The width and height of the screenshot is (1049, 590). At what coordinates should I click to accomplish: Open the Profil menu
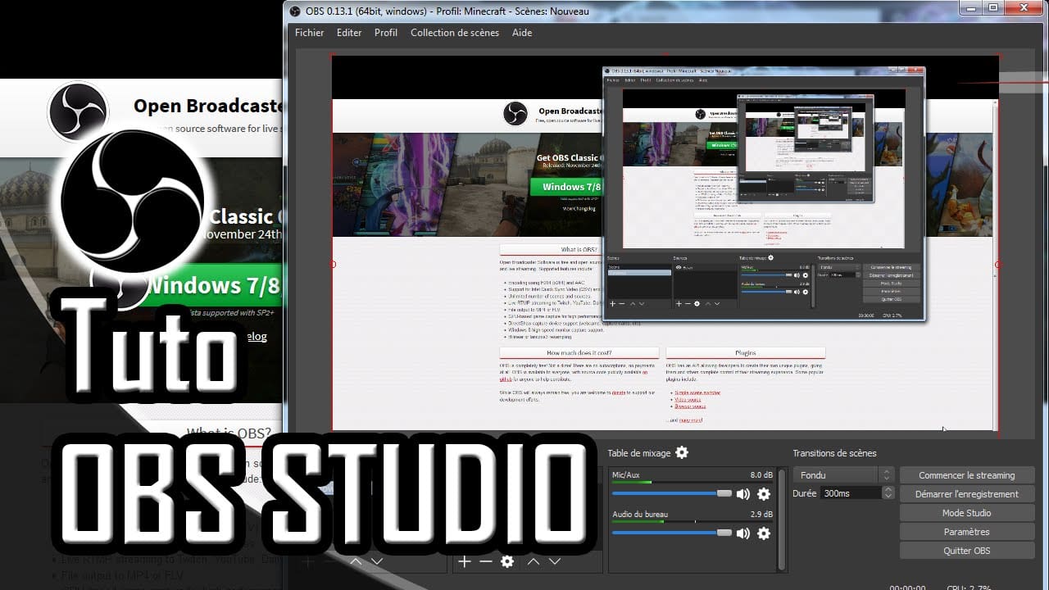(x=385, y=33)
